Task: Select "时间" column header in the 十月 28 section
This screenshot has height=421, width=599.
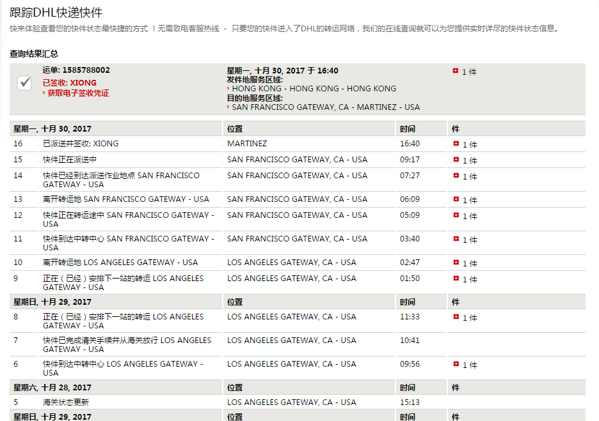Action: (408, 387)
